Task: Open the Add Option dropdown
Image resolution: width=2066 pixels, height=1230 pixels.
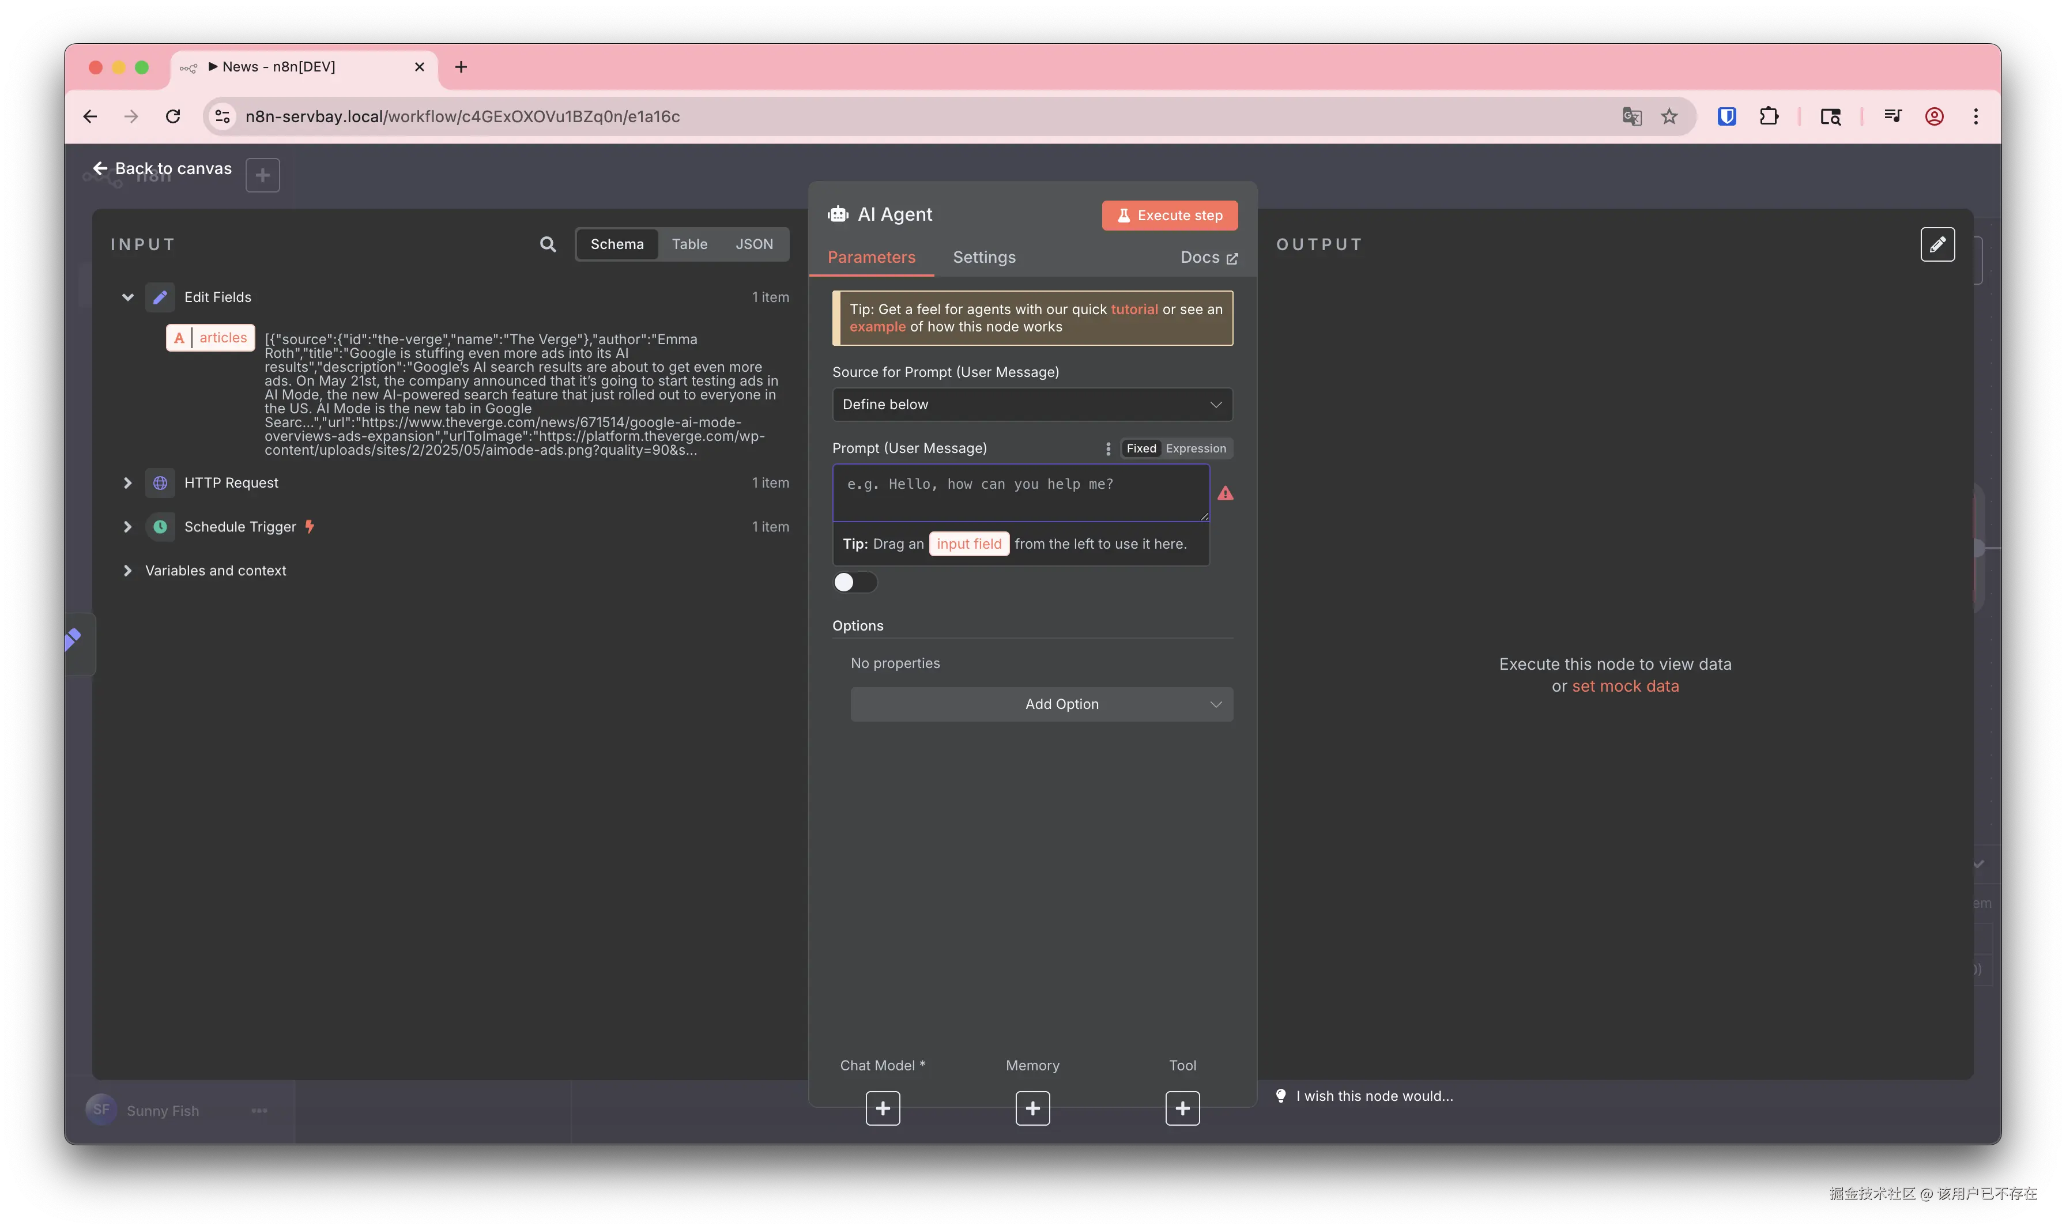Action: 1041,704
